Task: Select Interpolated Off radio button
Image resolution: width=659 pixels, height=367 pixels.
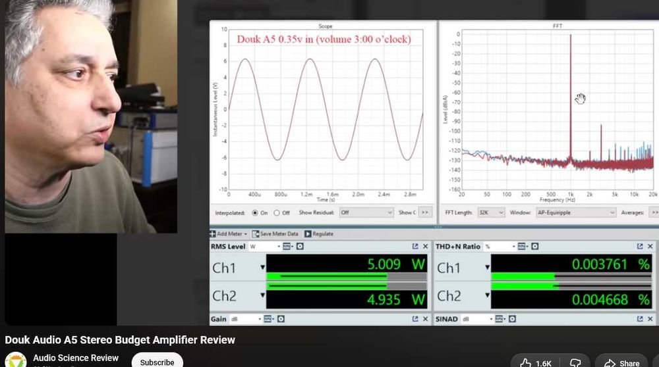Action: pos(277,213)
